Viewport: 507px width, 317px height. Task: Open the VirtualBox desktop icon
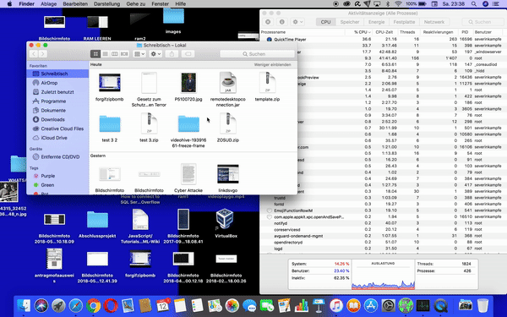pos(226,223)
